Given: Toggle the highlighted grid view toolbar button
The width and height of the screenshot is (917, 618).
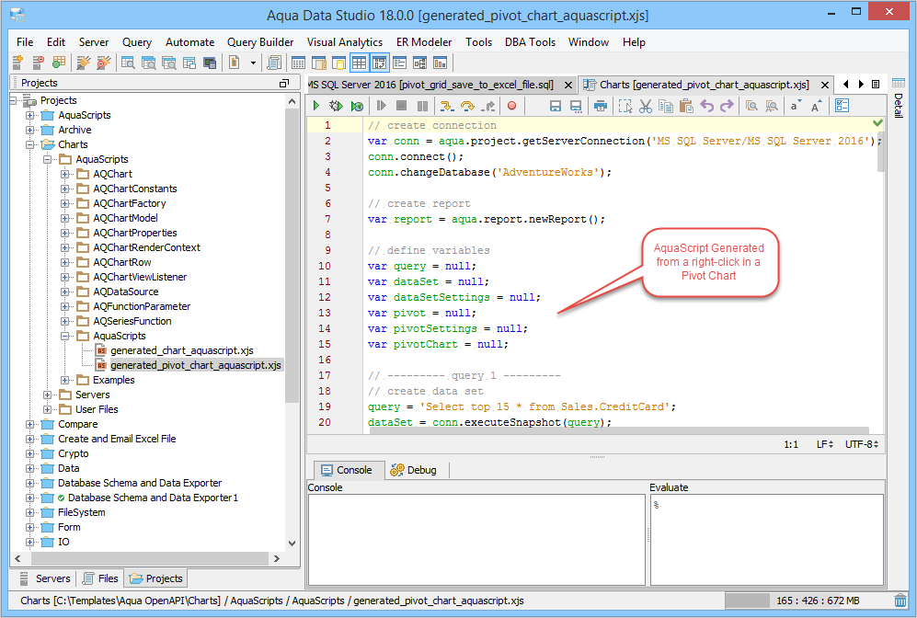Looking at the screenshot, I should pyautogui.click(x=359, y=63).
